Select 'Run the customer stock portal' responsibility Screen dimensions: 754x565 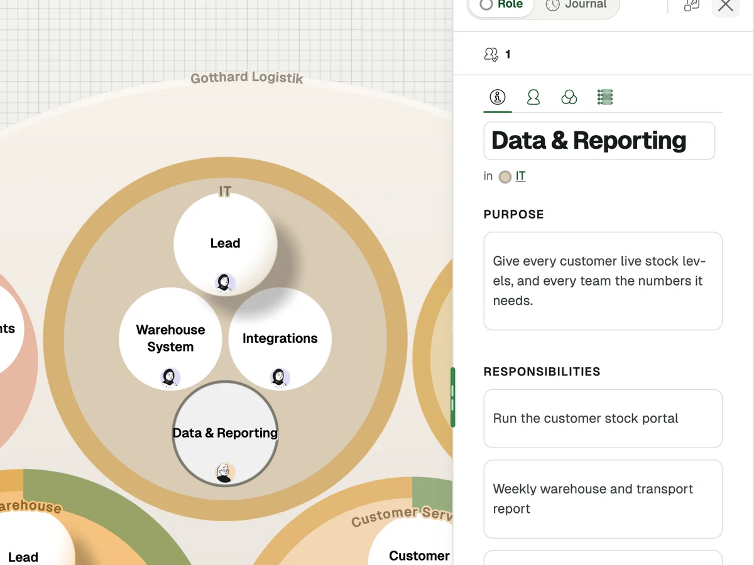point(603,419)
